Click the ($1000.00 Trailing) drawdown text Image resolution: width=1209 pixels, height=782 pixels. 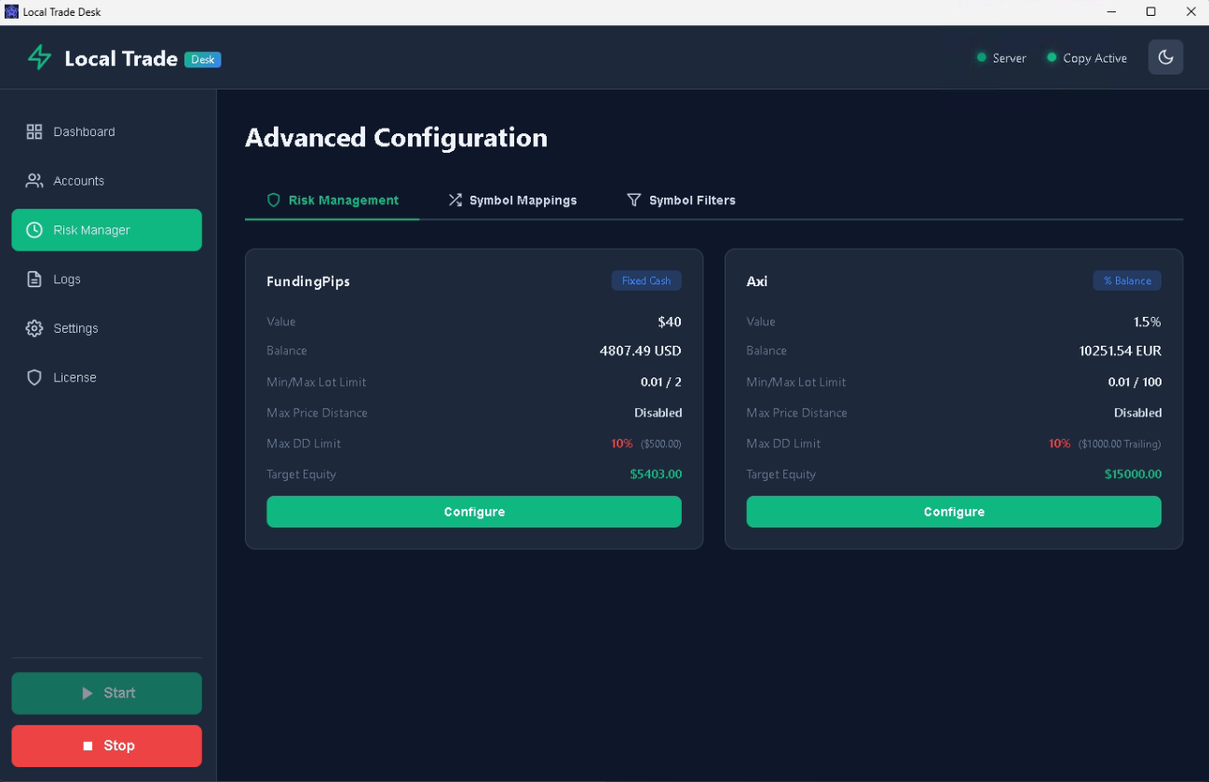pos(1120,444)
